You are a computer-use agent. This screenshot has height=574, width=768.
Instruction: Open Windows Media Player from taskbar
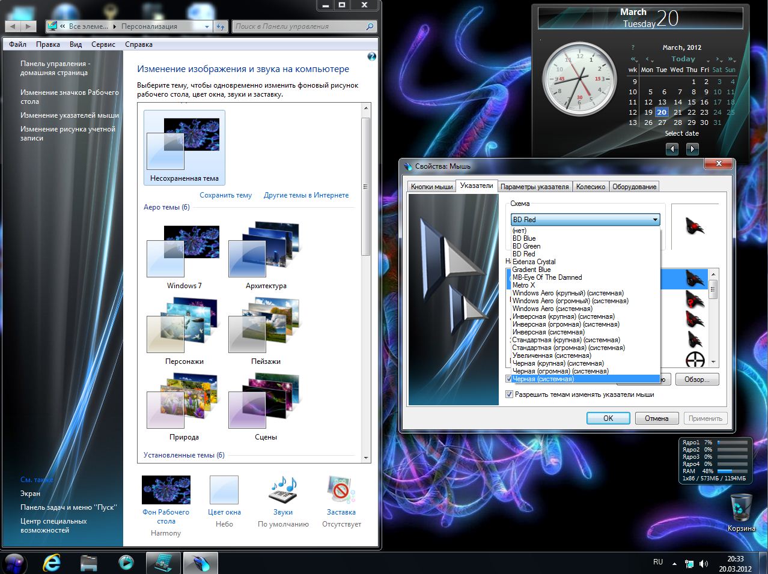(126, 563)
